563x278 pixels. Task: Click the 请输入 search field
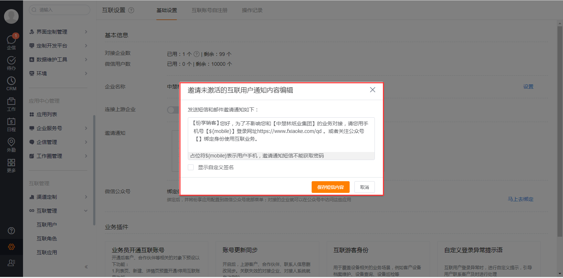coord(60,10)
